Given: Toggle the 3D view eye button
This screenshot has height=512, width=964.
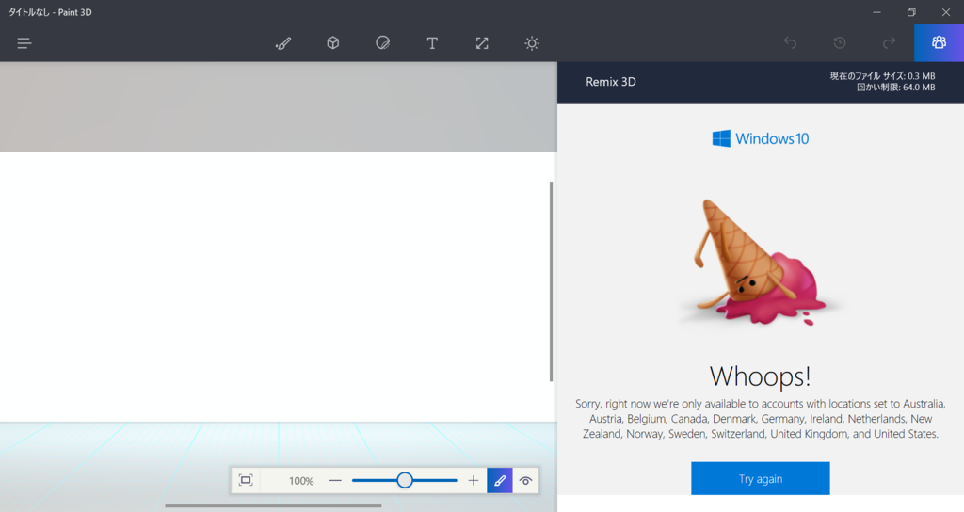Looking at the screenshot, I should [525, 481].
